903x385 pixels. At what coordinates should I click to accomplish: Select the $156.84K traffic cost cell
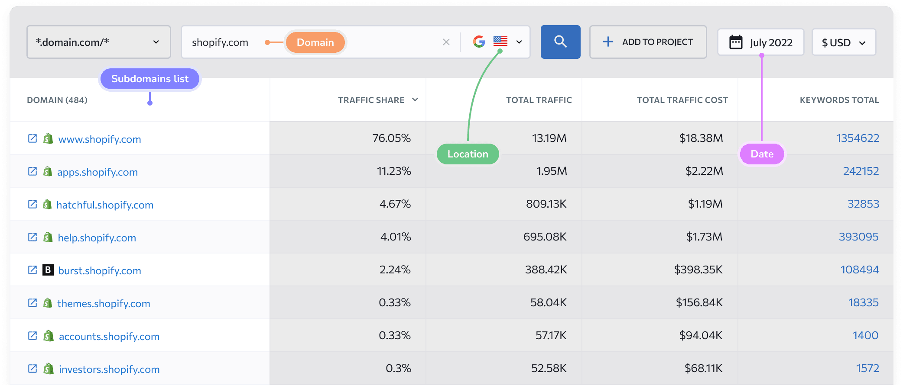[x=660, y=302]
